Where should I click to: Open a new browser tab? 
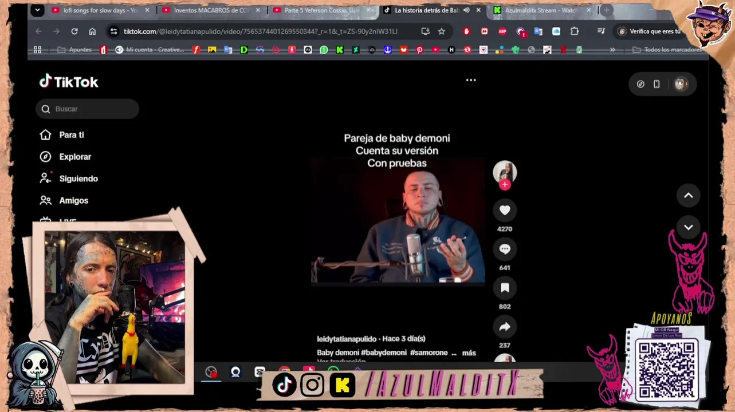coord(606,10)
